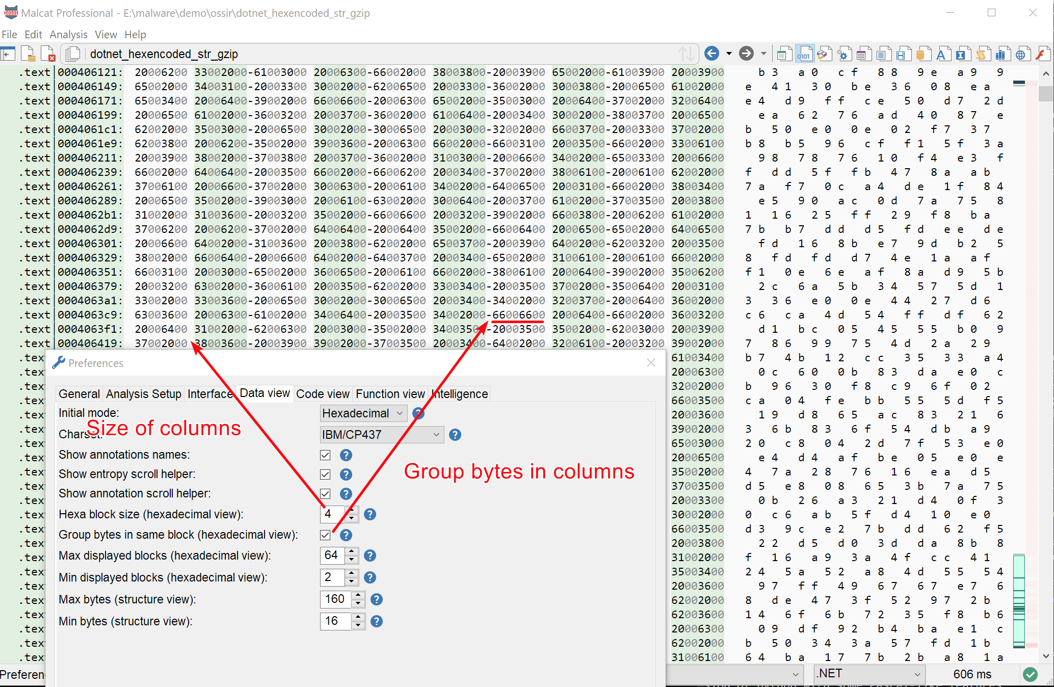1054x687 pixels.
Task: Click help icon beside charset dropdown
Action: [455, 435]
